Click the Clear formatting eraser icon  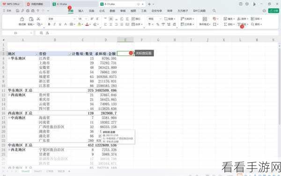click(x=95, y=24)
